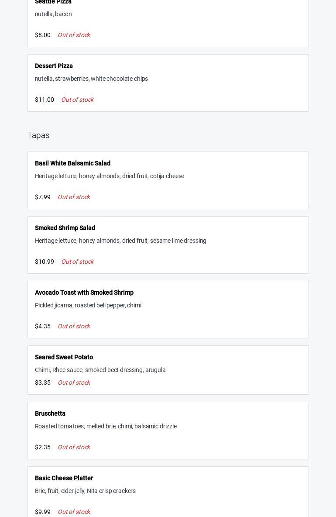Select the Smoked Shrimp Salad item
The height and width of the screenshot is (517, 336).
(65, 228)
